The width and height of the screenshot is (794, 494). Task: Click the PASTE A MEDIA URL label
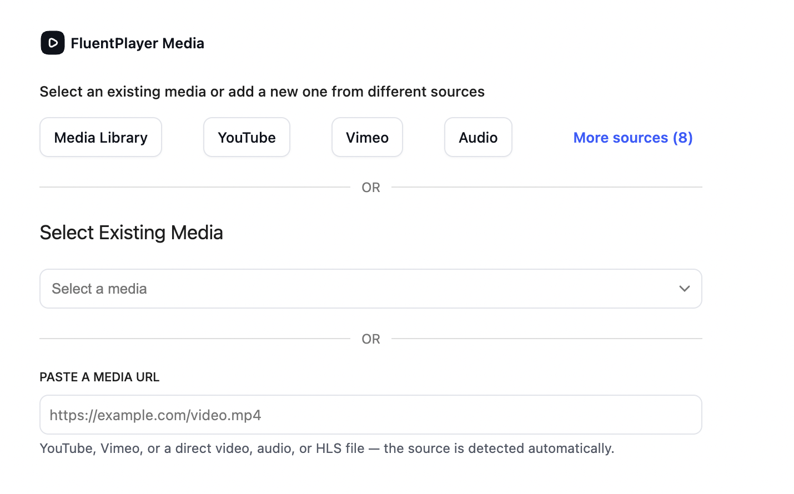click(x=99, y=377)
